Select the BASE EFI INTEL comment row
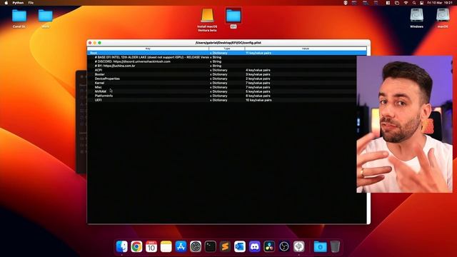 [221, 57]
